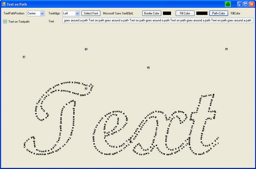Close the Text on Path window

(x=252, y=4)
